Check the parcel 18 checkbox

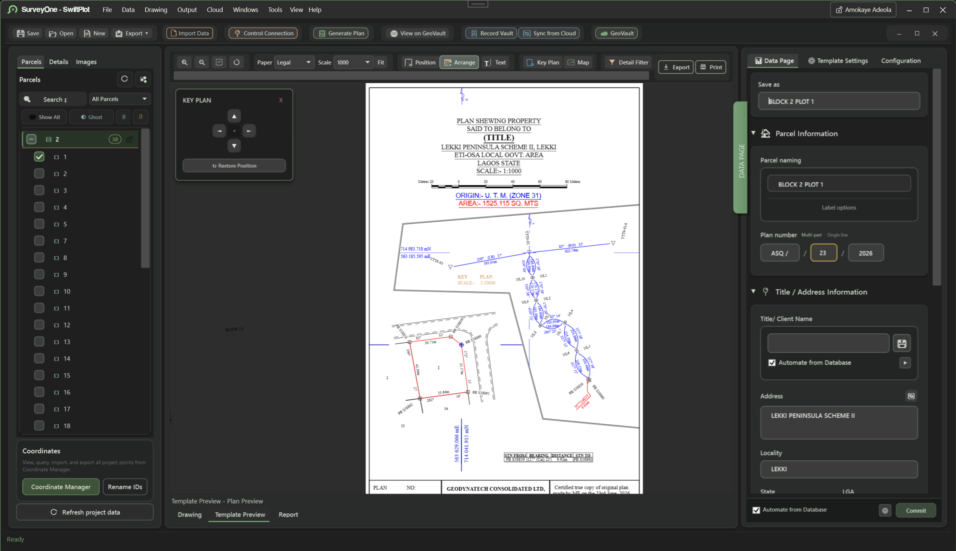(39, 426)
